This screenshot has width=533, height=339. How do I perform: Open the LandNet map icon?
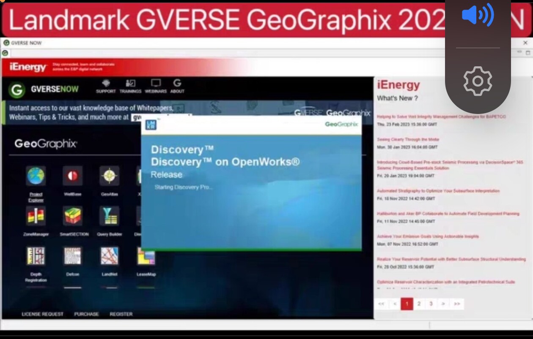click(109, 256)
